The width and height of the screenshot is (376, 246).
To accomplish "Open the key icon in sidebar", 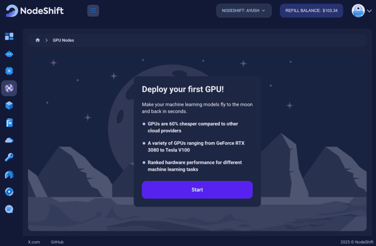I will (x=9, y=157).
